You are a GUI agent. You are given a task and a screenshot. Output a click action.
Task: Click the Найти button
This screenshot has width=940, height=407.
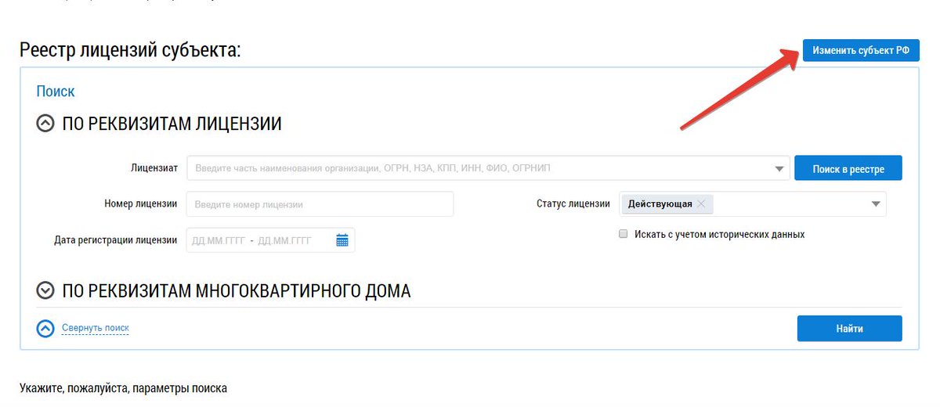[850, 329]
